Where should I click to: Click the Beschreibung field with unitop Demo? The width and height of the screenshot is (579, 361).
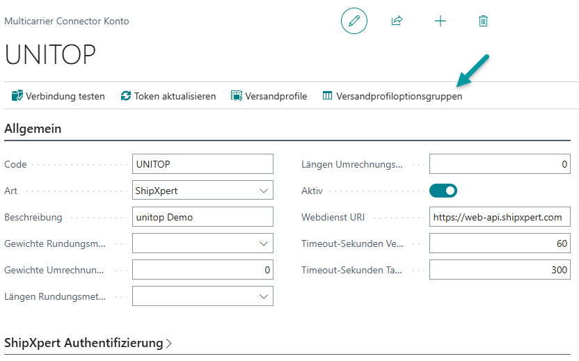click(203, 217)
